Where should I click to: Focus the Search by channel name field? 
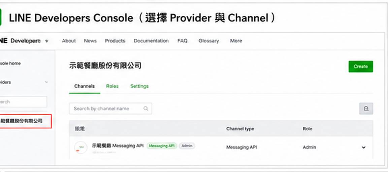coord(110,109)
